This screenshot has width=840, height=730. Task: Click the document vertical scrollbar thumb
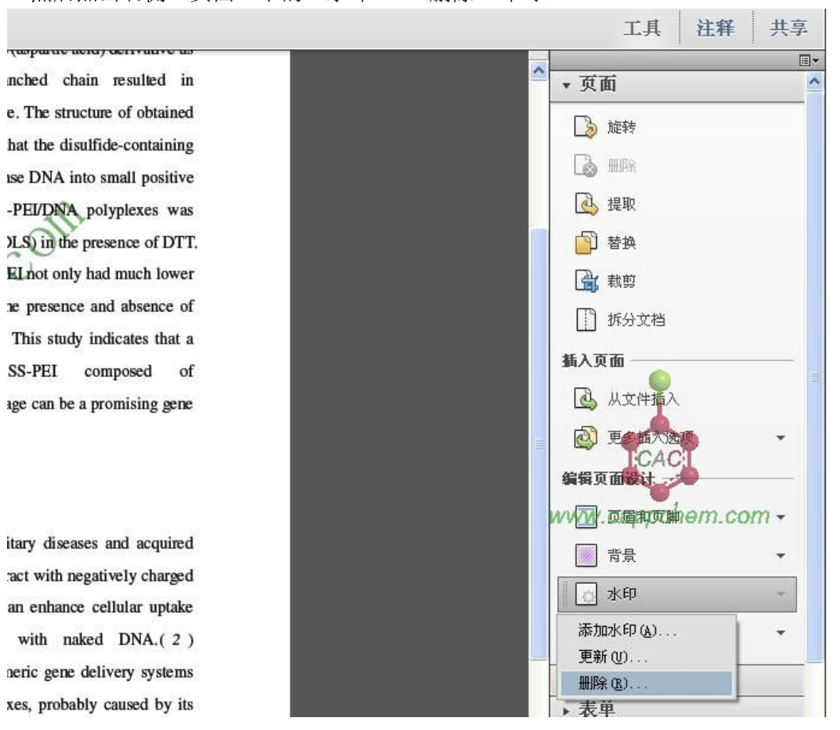[x=539, y=444]
